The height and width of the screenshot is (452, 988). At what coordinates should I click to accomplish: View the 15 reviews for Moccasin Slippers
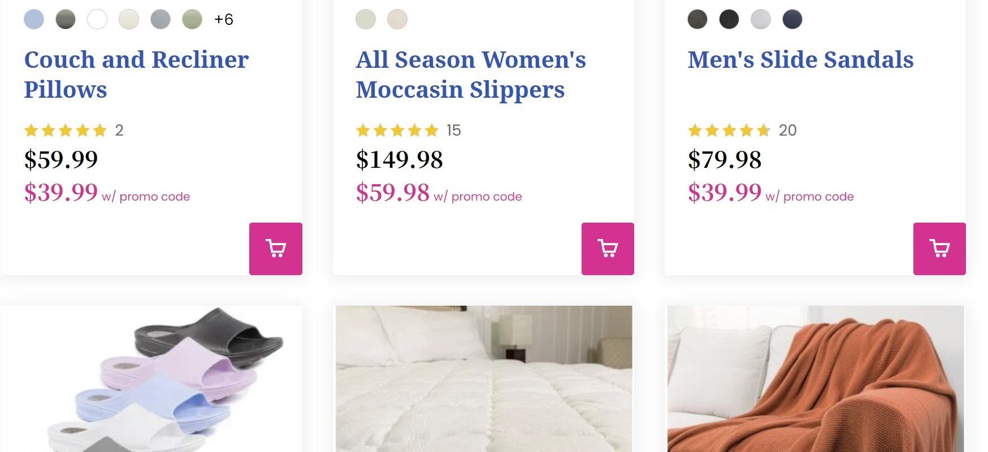point(453,131)
